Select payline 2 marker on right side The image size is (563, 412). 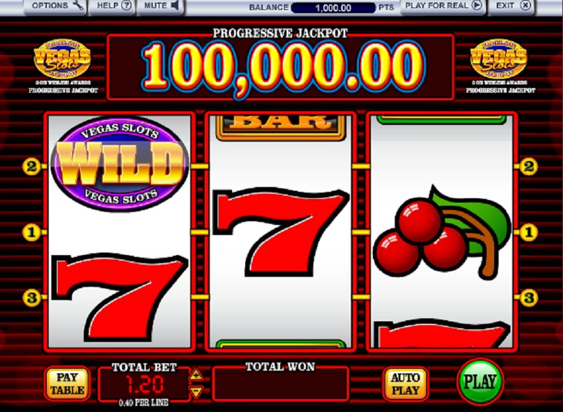[x=529, y=166]
